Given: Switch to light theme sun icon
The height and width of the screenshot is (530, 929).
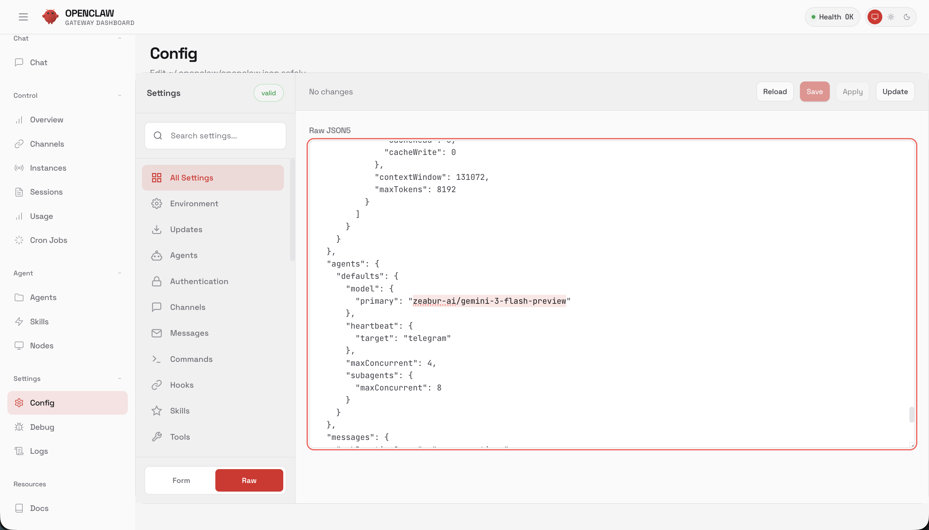Looking at the screenshot, I should tap(891, 17).
